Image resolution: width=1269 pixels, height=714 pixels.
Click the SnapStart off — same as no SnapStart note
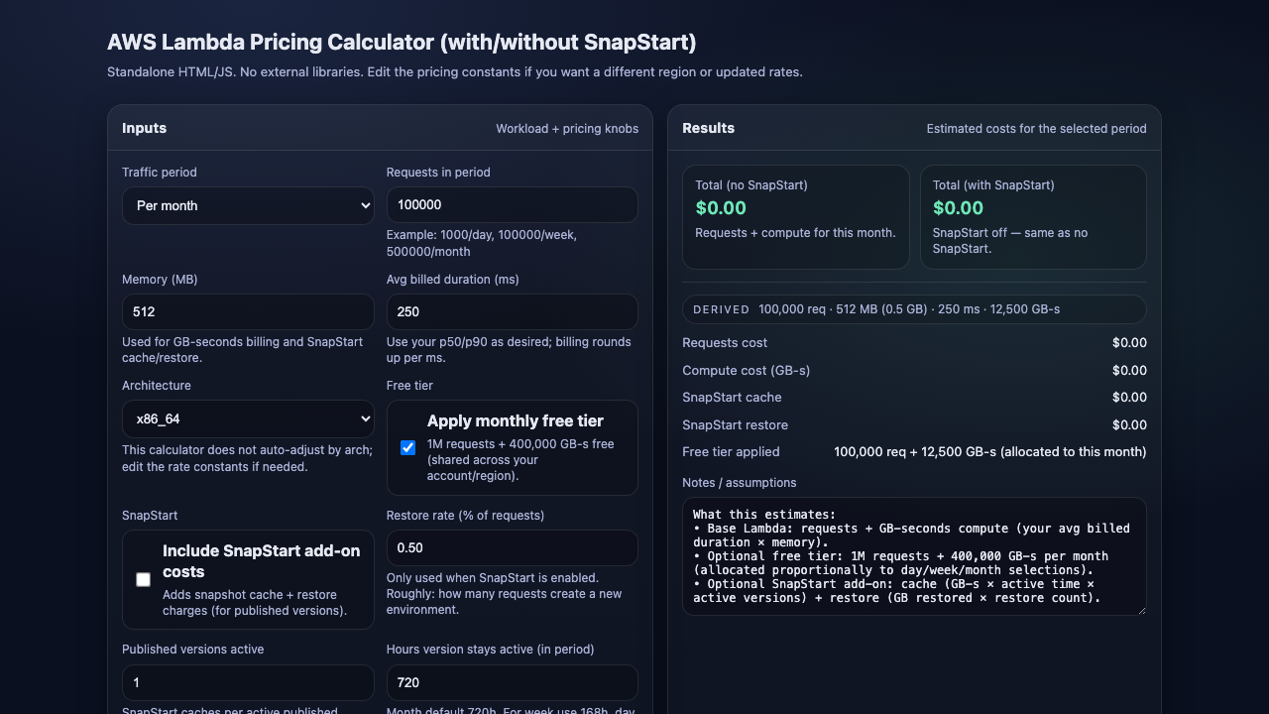click(x=1010, y=241)
